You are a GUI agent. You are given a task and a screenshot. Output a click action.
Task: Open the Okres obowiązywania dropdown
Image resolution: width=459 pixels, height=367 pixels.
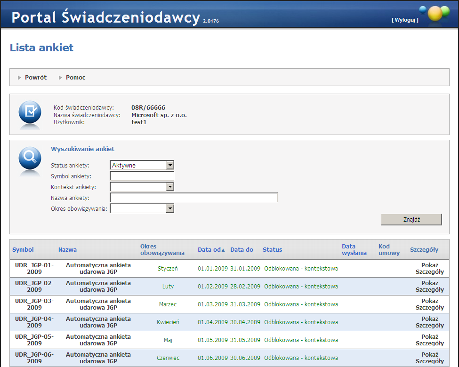tap(170, 208)
